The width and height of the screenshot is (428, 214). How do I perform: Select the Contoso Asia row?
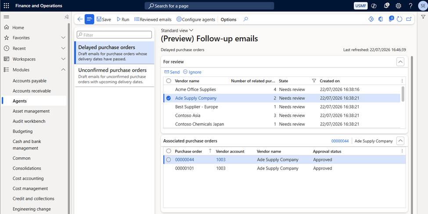click(x=282, y=116)
